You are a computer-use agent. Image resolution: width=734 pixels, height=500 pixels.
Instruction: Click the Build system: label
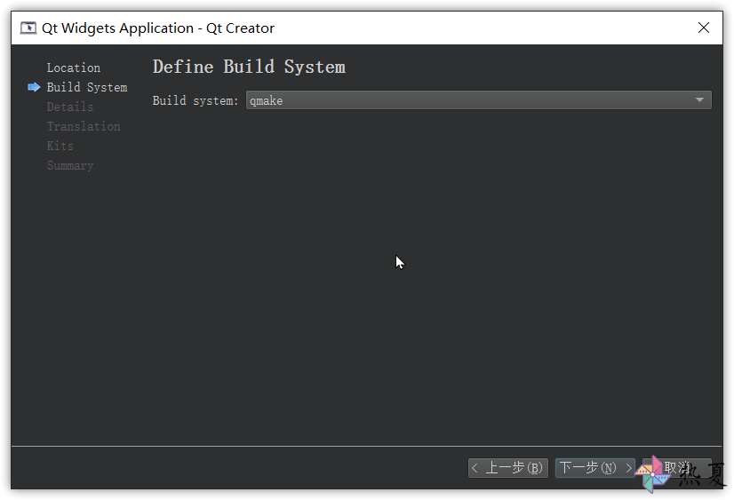point(195,100)
